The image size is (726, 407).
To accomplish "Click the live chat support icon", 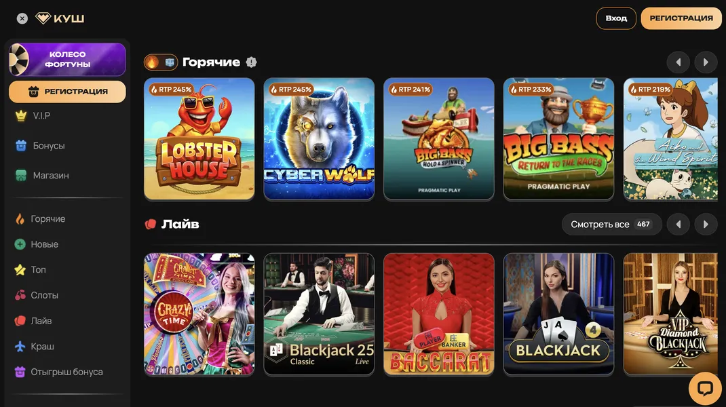I will click(x=705, y=388).
